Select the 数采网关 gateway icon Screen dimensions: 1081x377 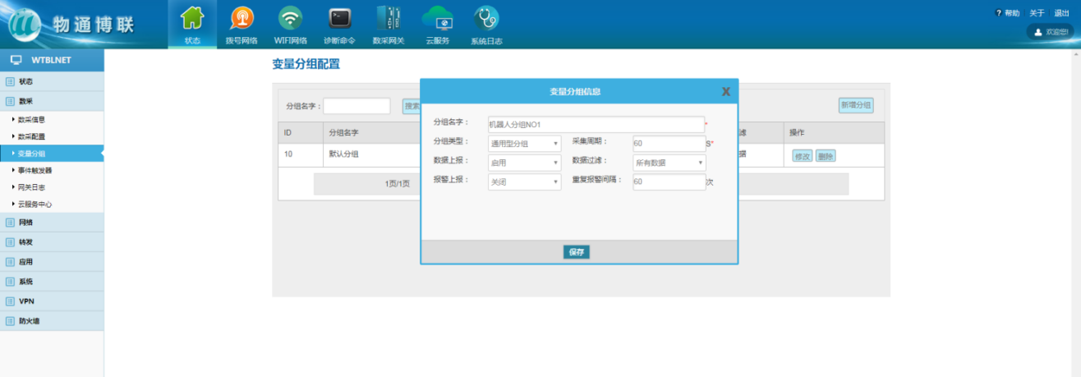(x=388, y=18)
